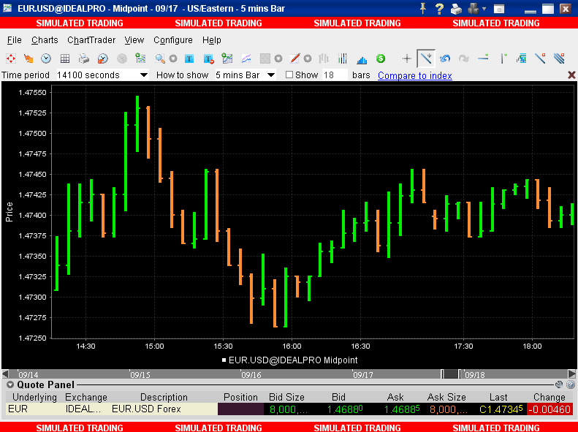
Task: Open dropdown arrow beside pencil tool
Action: click(308, 58)
